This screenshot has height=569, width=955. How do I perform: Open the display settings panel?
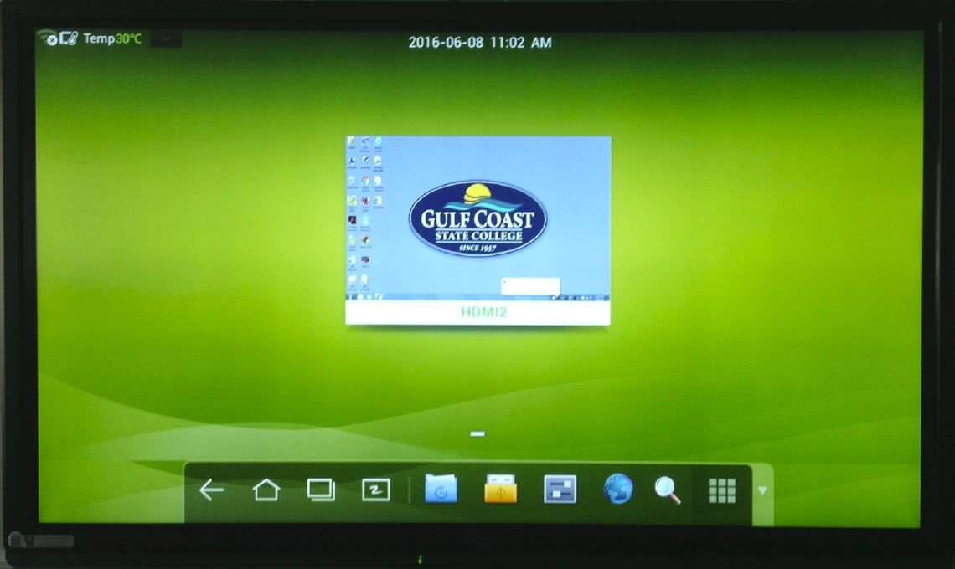click(559, 490)
